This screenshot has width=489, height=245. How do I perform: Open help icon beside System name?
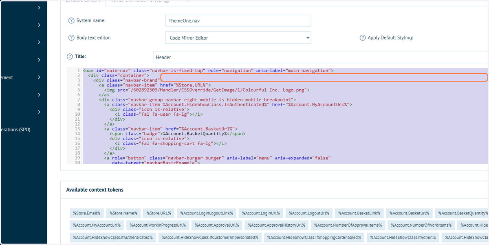click(71, 20)
